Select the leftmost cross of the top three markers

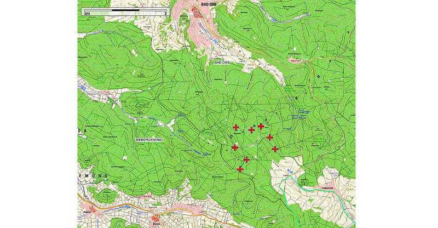pos(236,127)
